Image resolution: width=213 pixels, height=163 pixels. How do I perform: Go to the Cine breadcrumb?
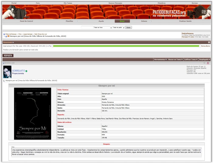pos(20,34)
